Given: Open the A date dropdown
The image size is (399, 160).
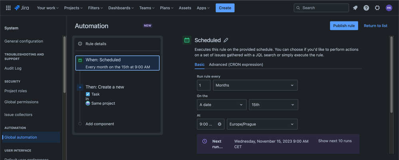Looking at the screenshot, I should [x=222, y=105].
